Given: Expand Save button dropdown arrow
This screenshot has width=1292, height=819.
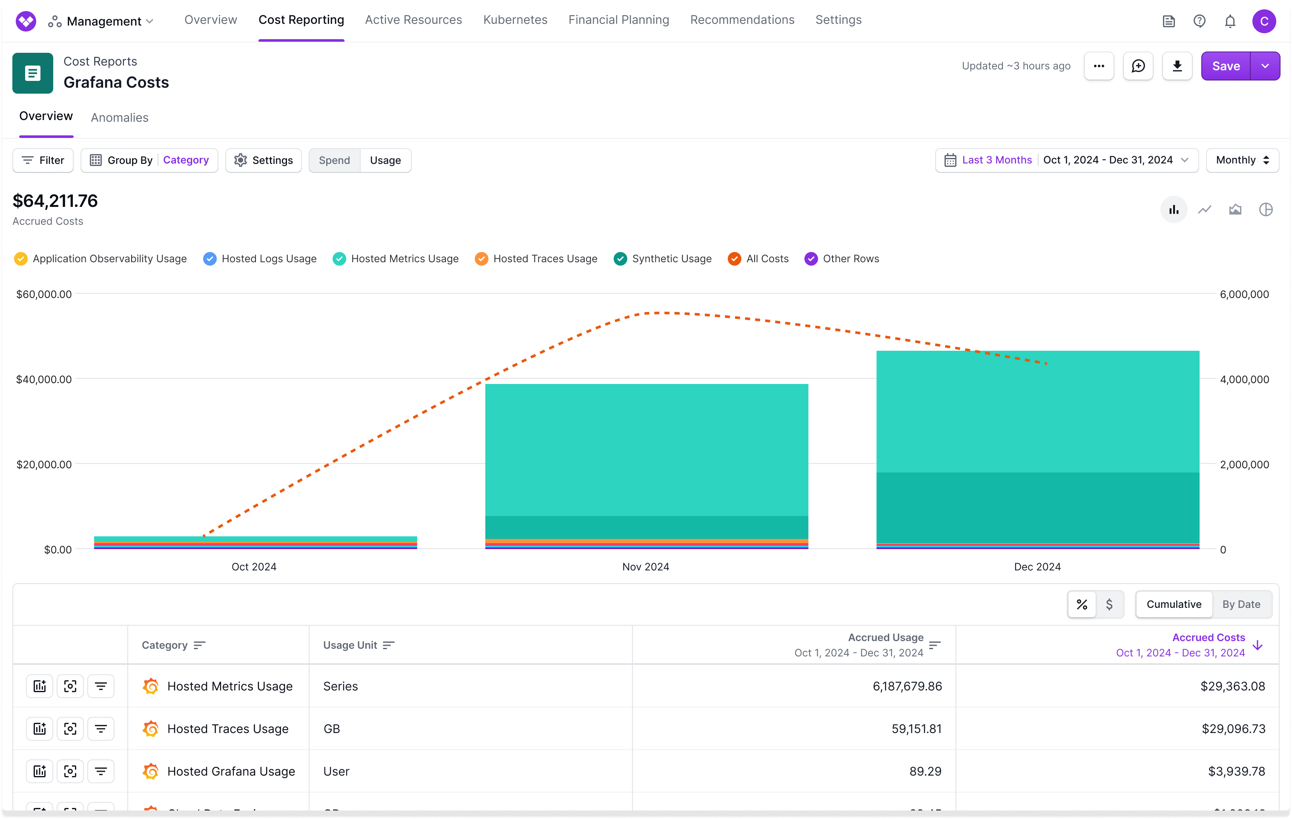Looking at the screenshot, I should point(1265,66).
